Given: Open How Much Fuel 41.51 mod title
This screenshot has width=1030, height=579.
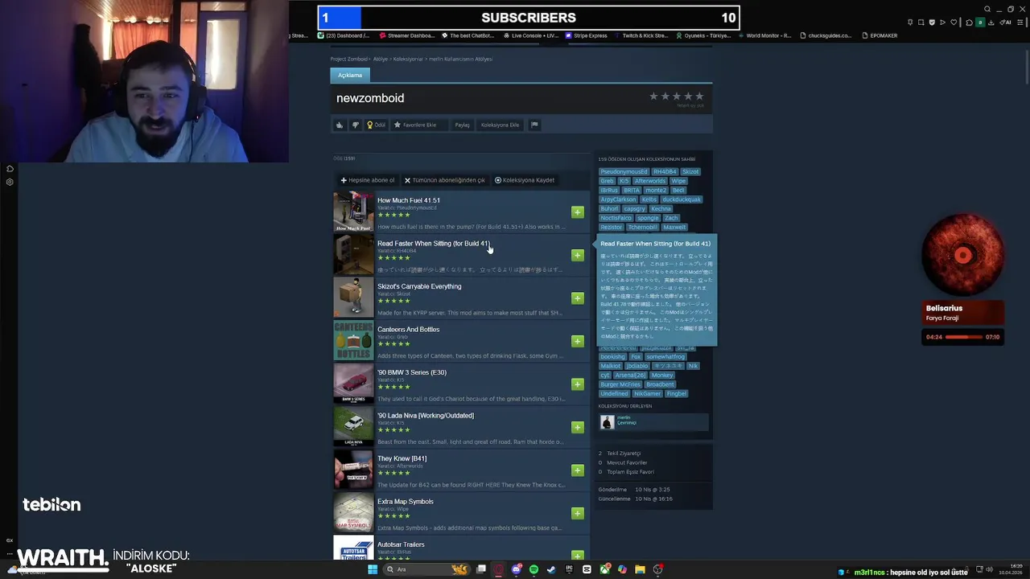Looking at the screenshot, I should click(409, 200).
